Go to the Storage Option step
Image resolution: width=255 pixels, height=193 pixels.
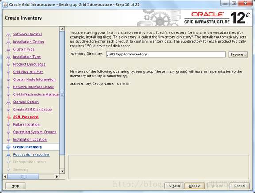pos(26,102)
